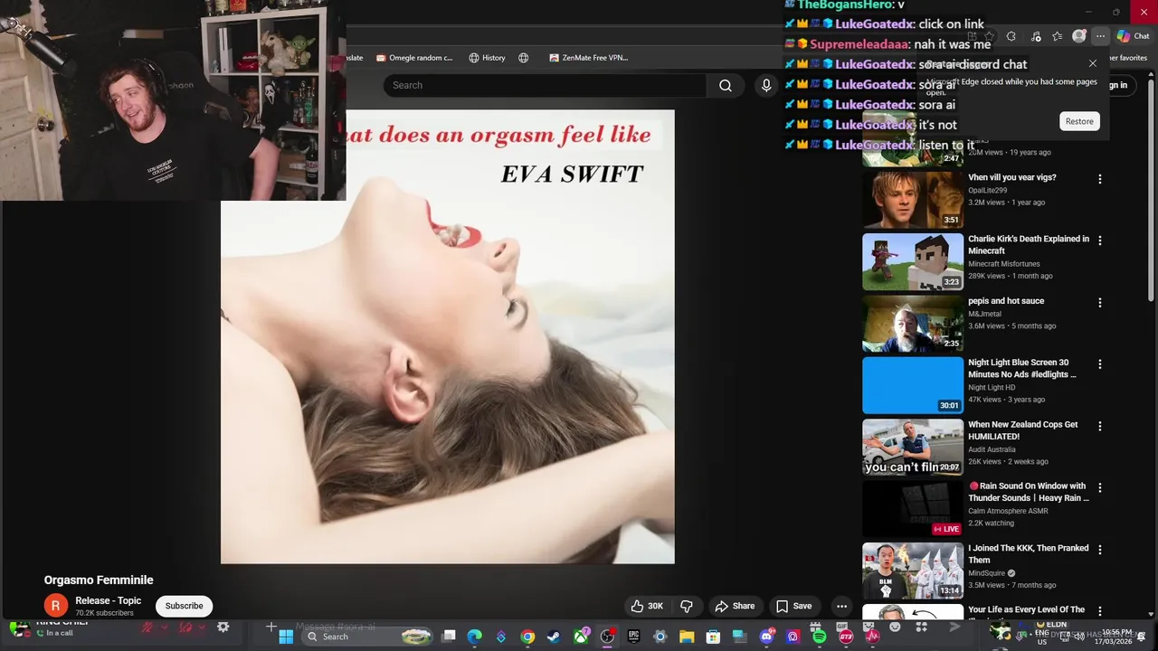The height and width of the screenshot is (651, 1158).
Task: Open more actions ellipsis beside Save
Action: [x=841, y=606]
